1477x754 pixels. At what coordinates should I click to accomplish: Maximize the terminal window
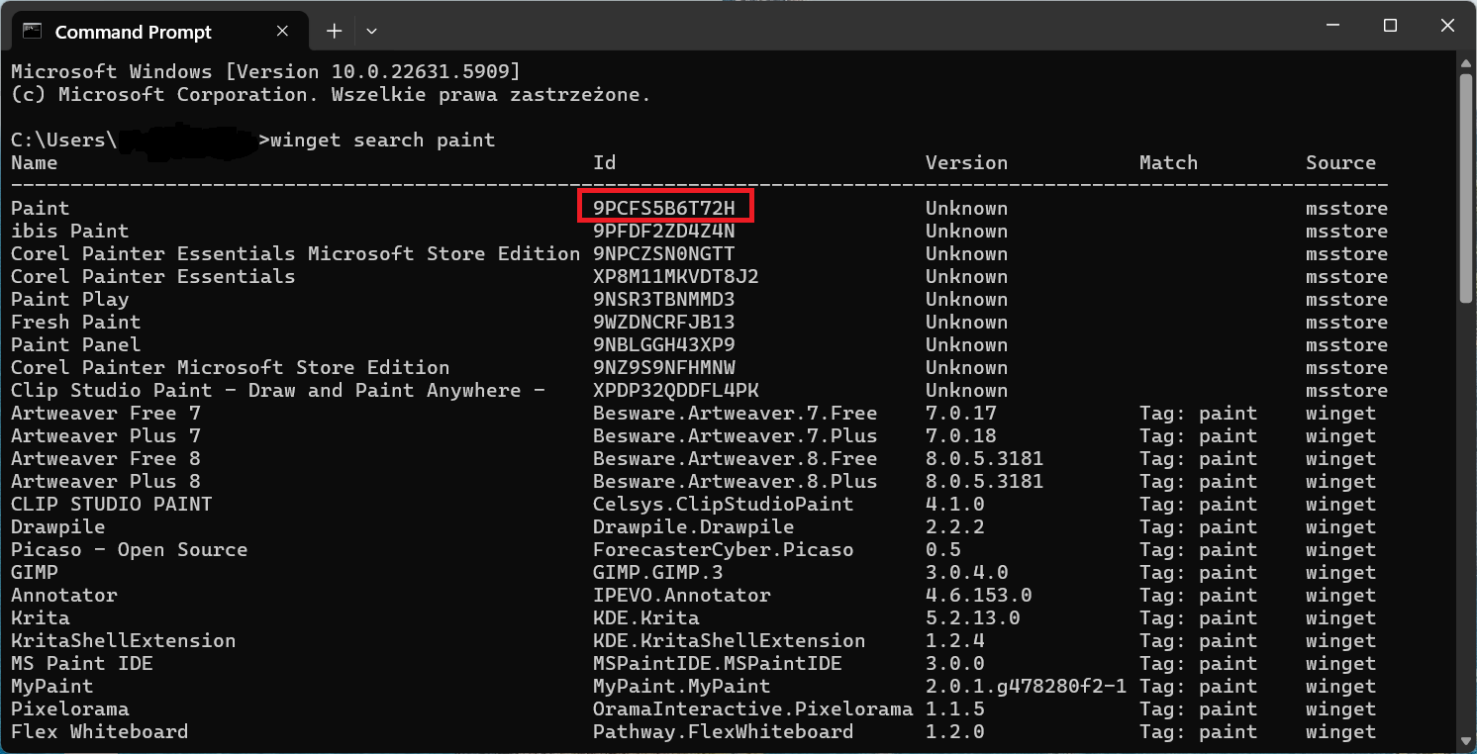(x=1390, y=25)
